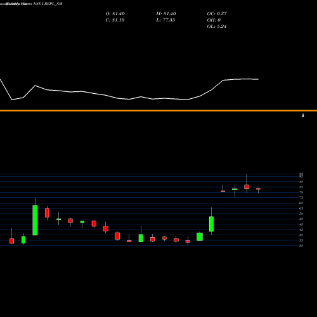Select the high value "H: 81.40"
Image resolution: width=317 pixels, height=317 pixels.
point(166,14)
